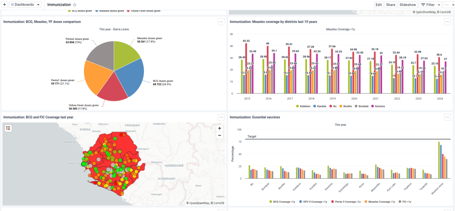
Task: Click the 2024 x-axis label
Action: tap(439, 99)
